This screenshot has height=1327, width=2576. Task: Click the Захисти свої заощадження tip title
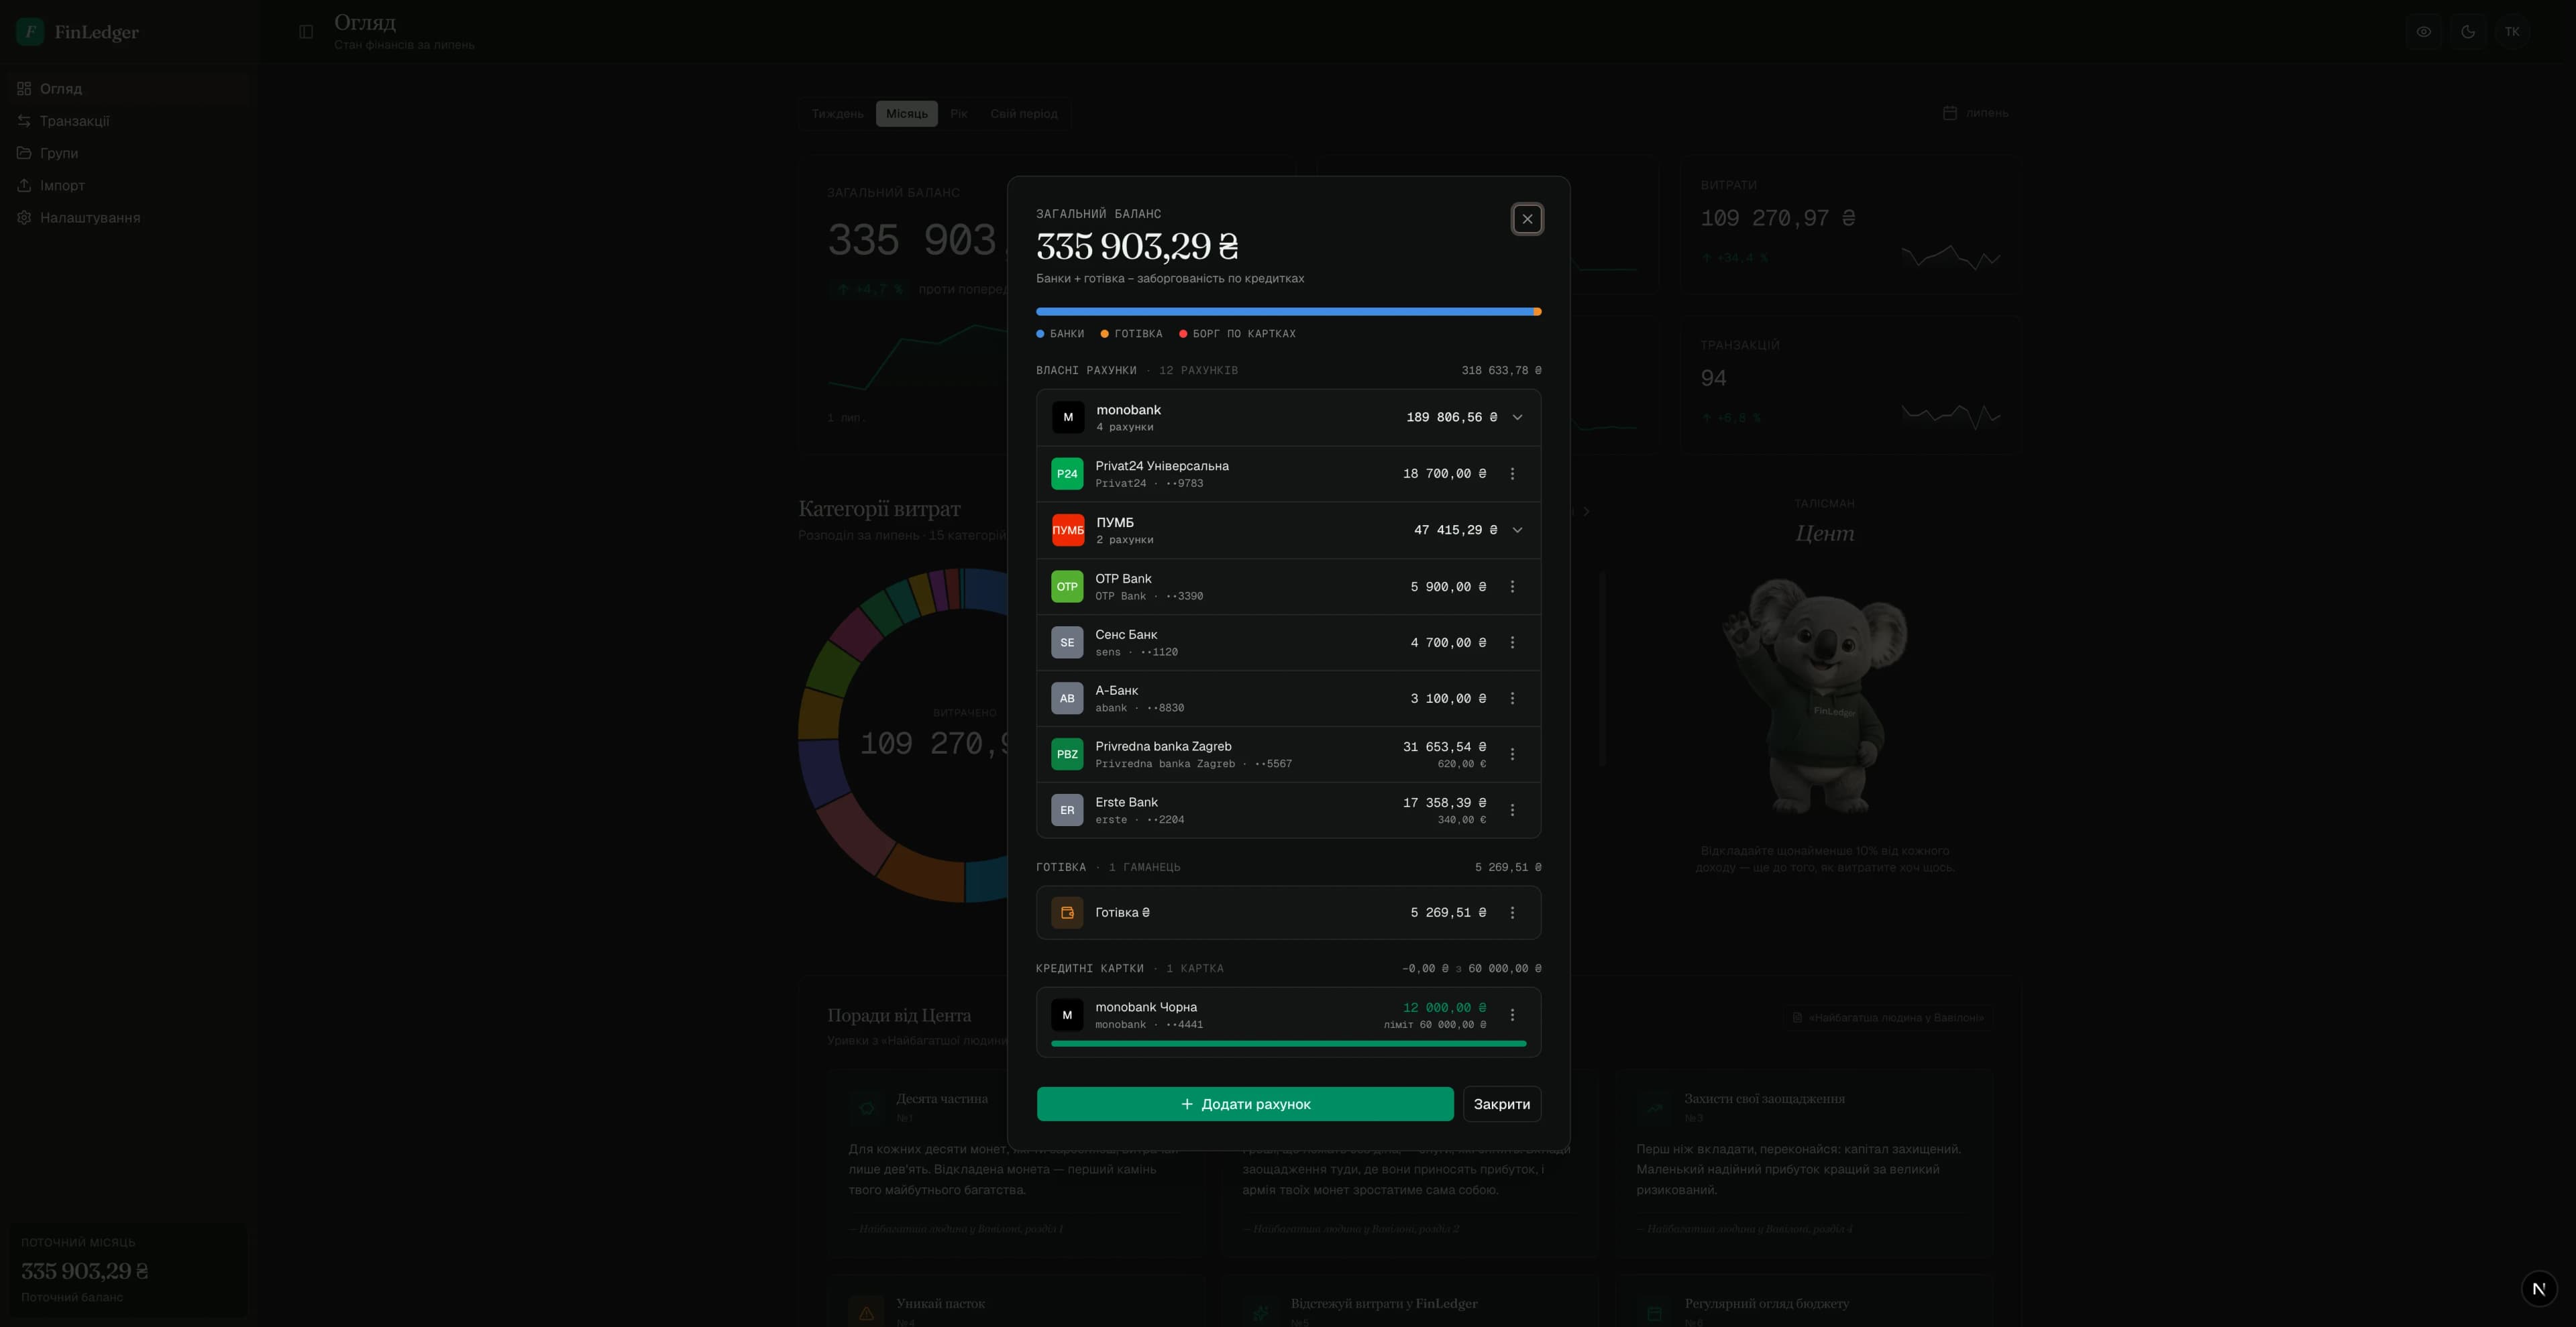coord(1764,1099)
